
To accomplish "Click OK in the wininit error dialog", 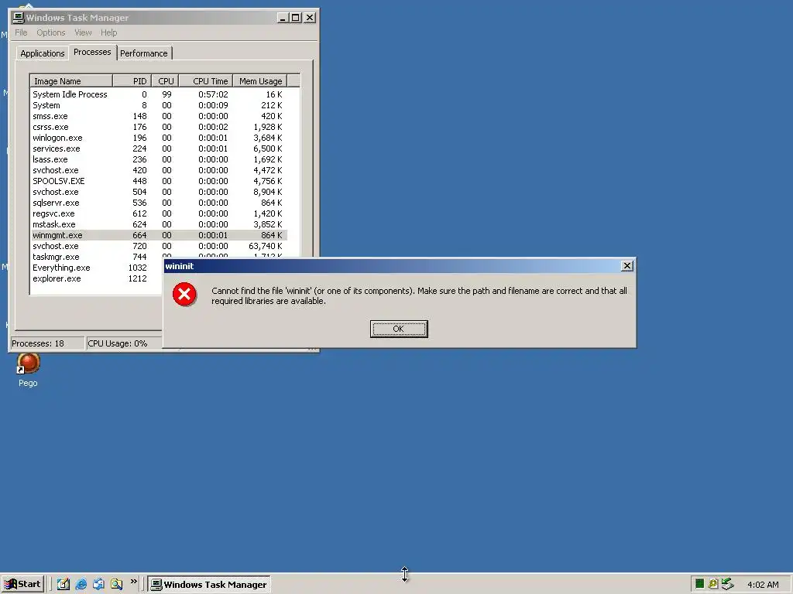I will [399, 329].
